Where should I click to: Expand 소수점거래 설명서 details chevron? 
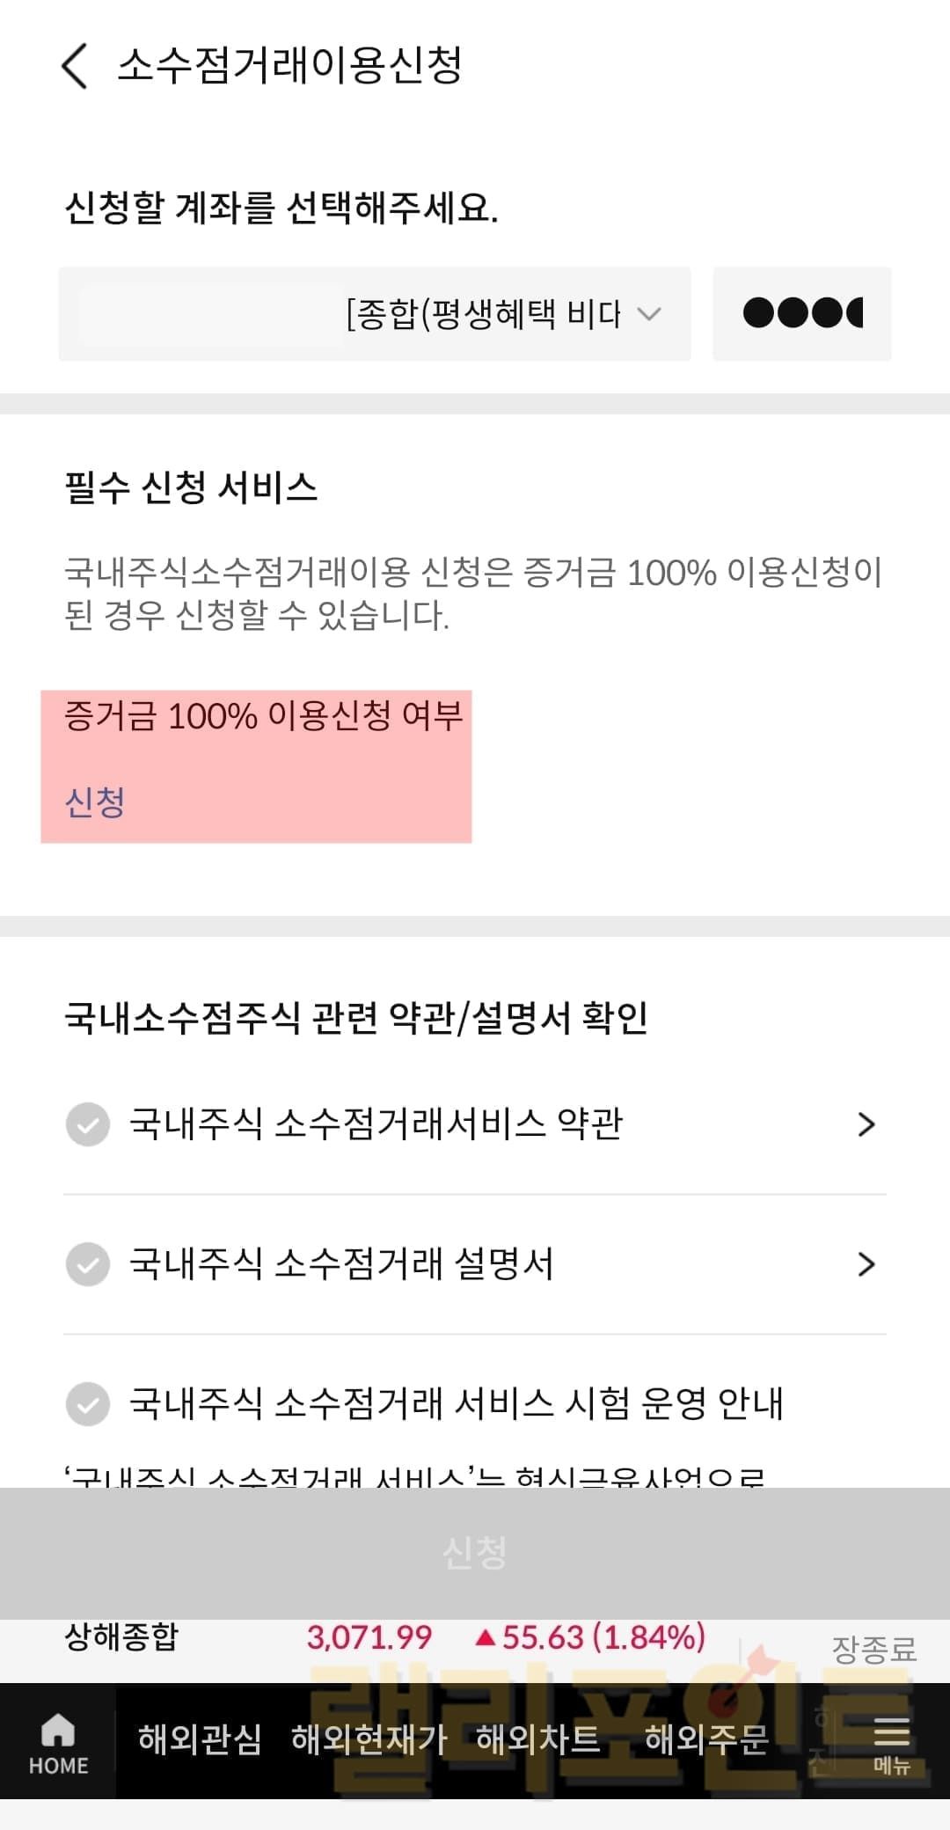point(866,1264)
